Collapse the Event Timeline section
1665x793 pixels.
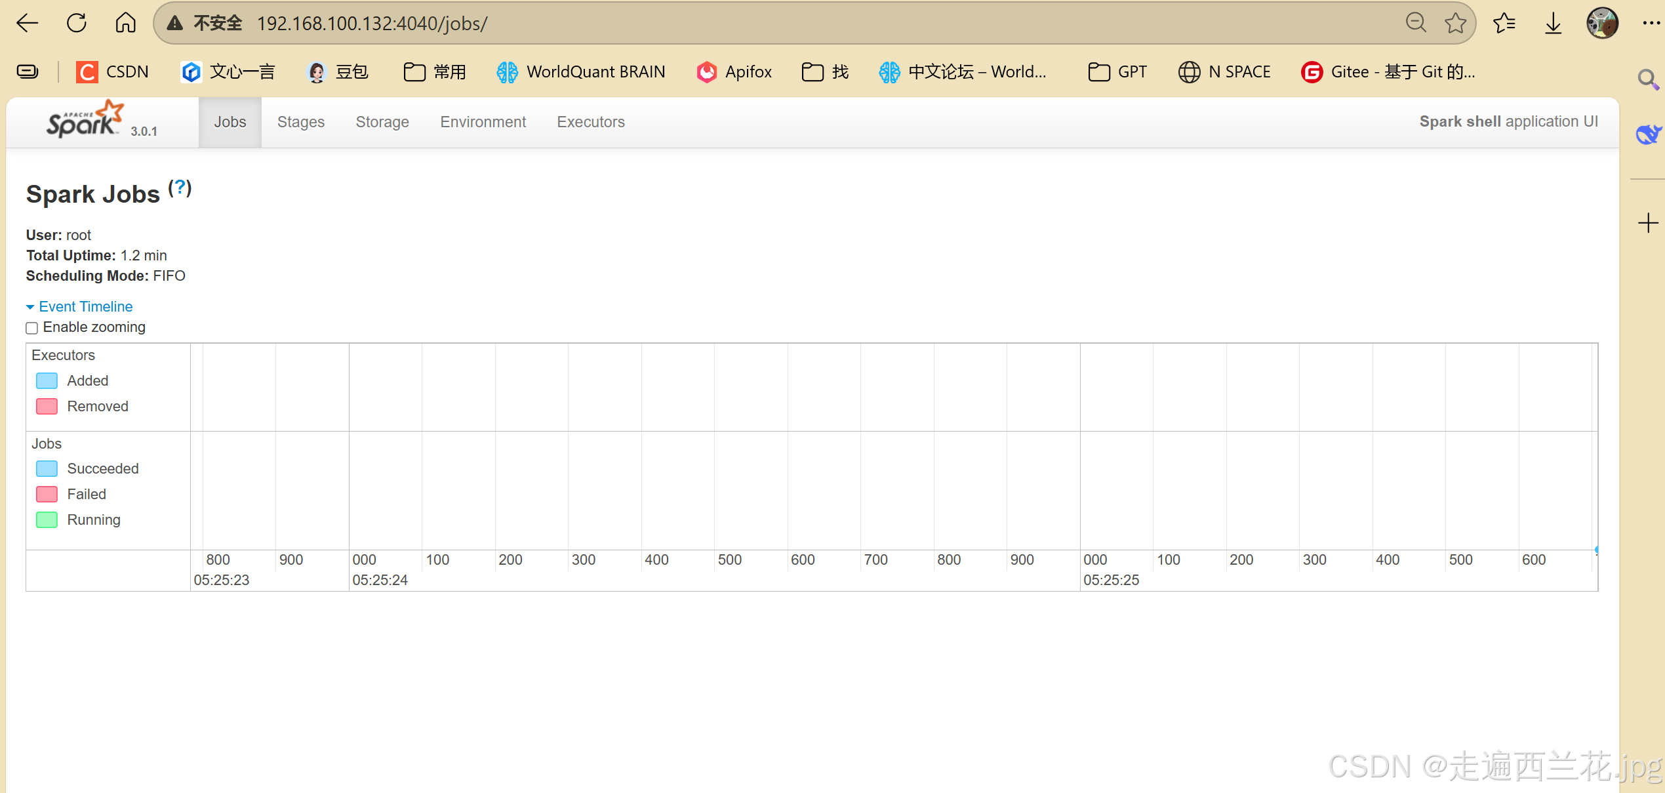tap(79, 306)
